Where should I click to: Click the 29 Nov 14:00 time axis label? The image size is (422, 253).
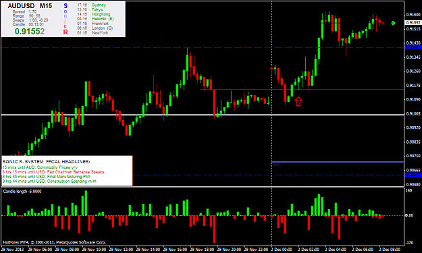[x=148, y=250]
